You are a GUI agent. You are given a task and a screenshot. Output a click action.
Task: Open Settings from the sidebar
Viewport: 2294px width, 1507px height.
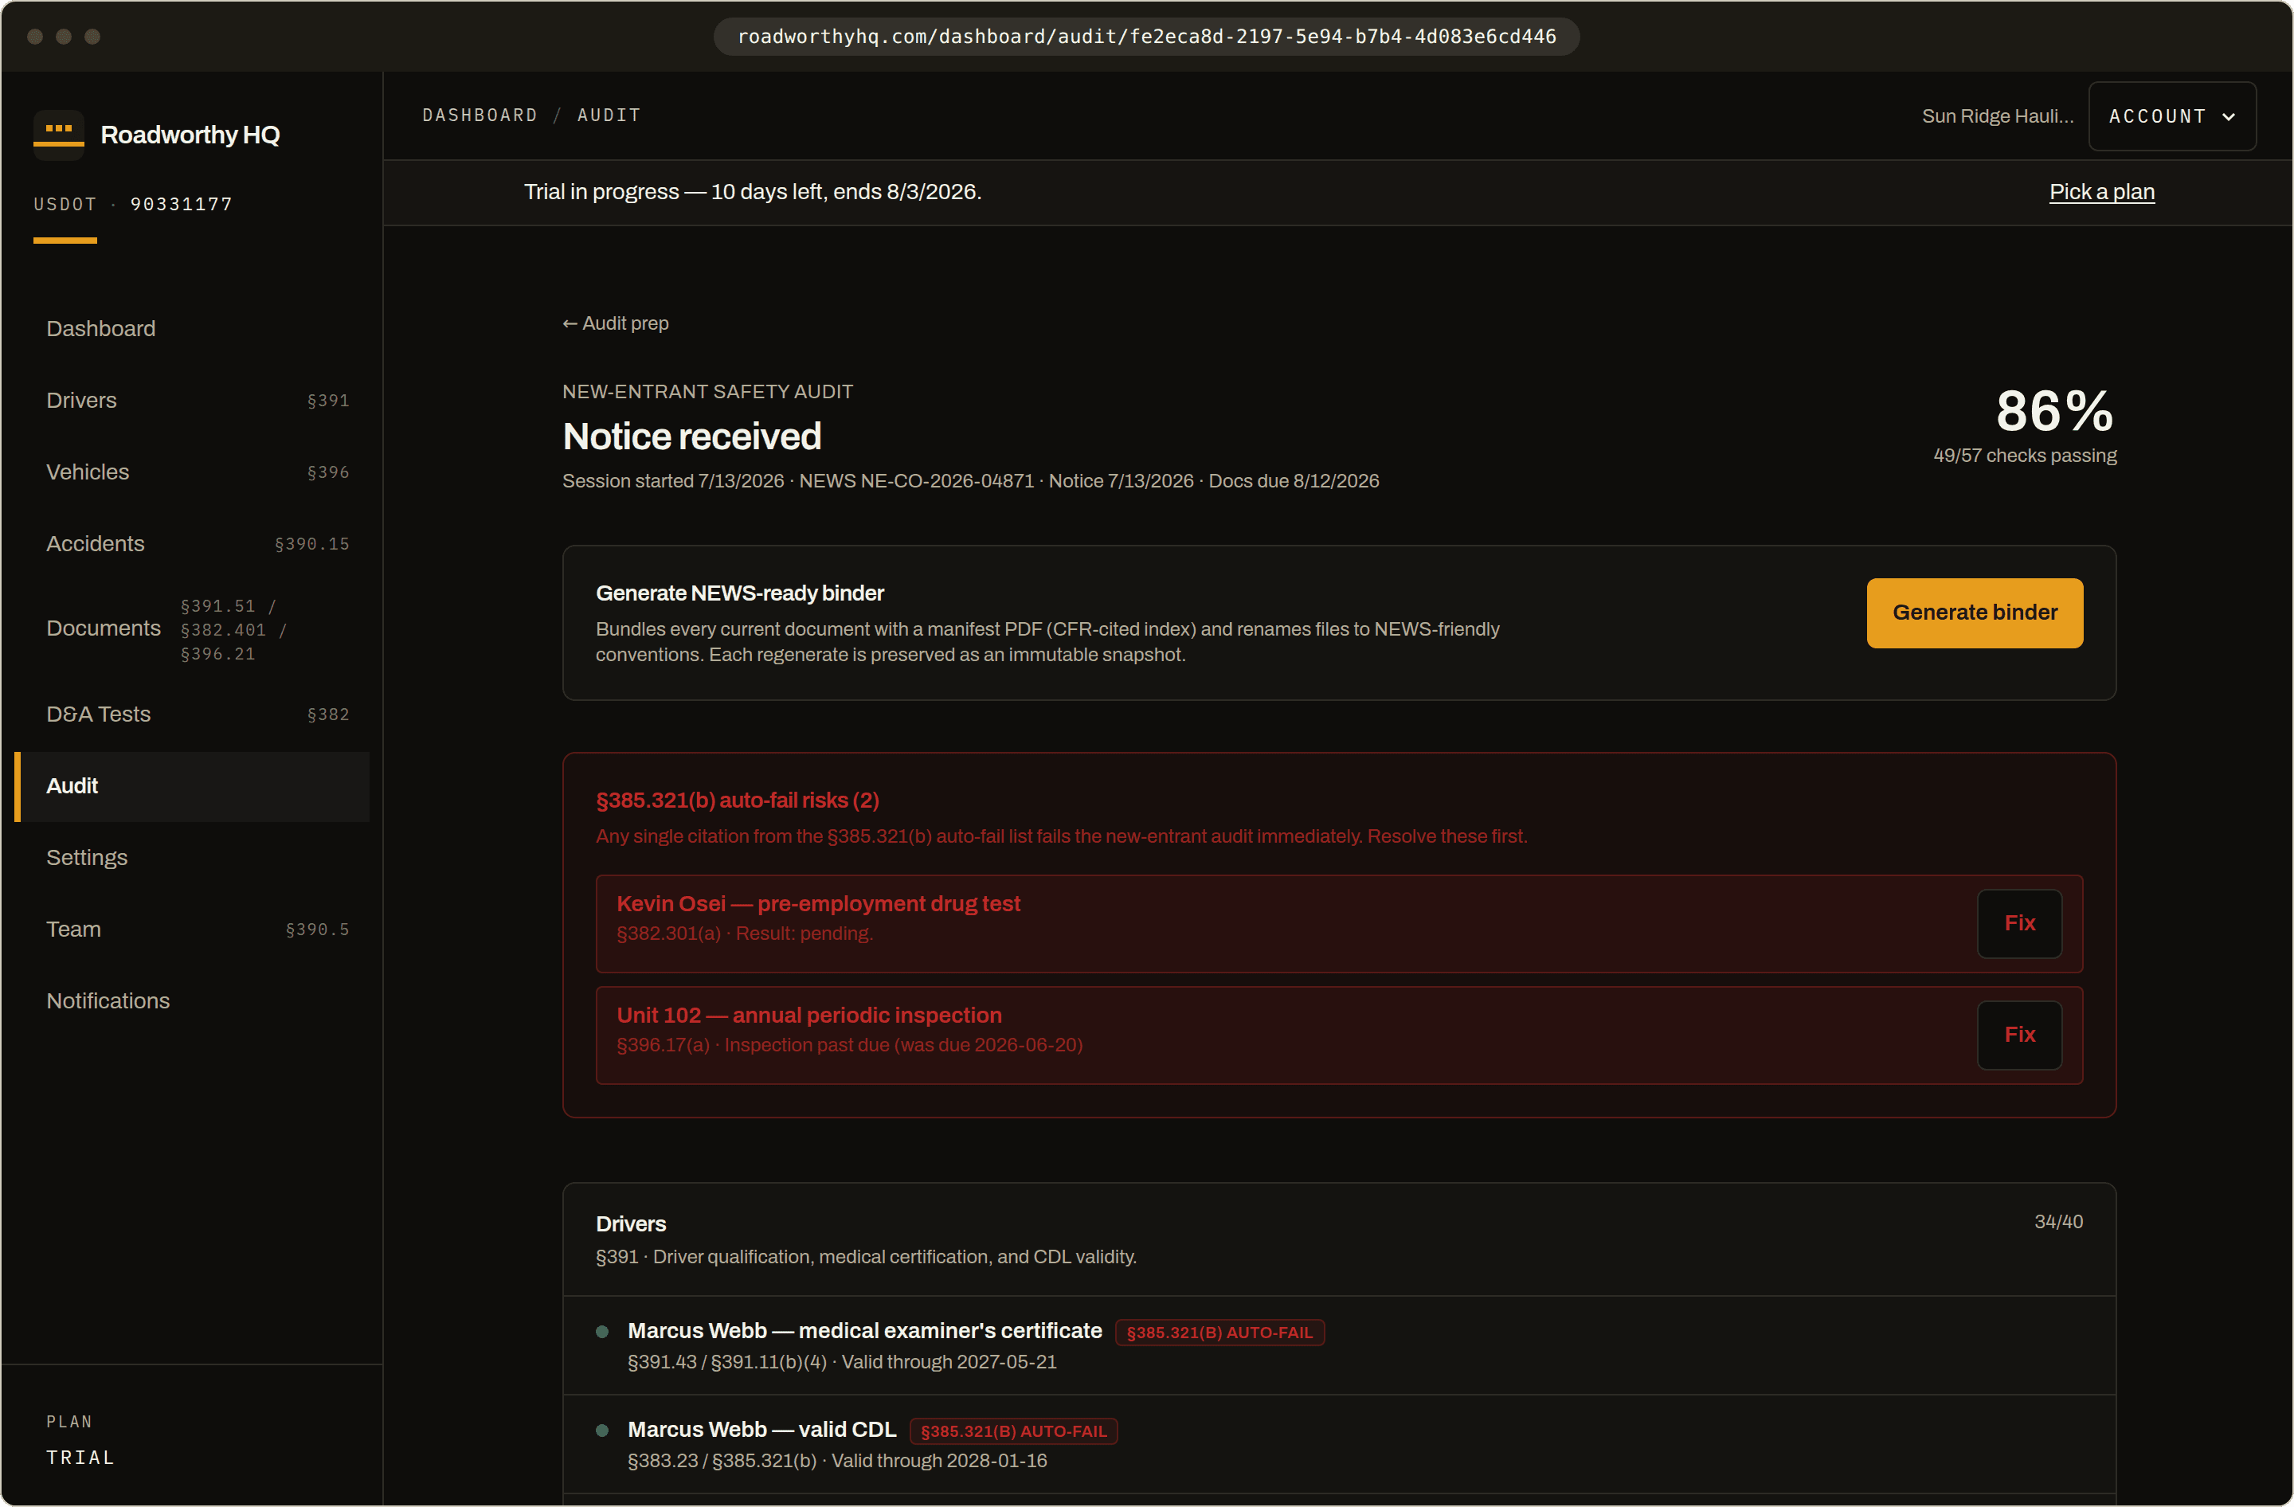(x=193, y=858)
